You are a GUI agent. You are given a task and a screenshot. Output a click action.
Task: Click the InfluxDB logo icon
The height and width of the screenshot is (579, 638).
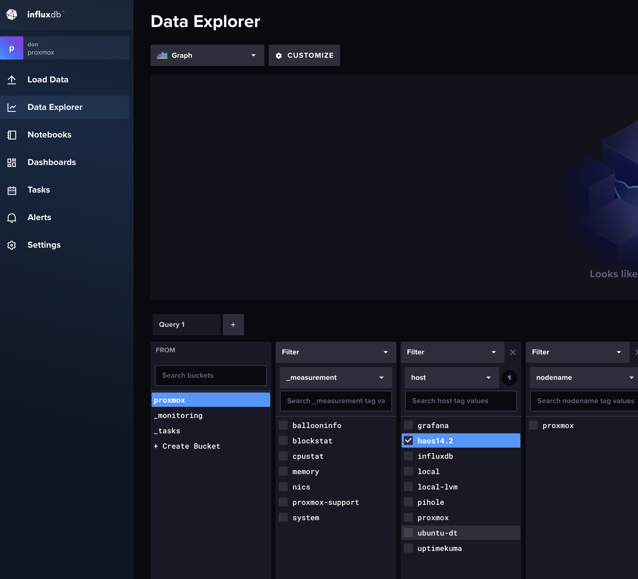point(12,14)
